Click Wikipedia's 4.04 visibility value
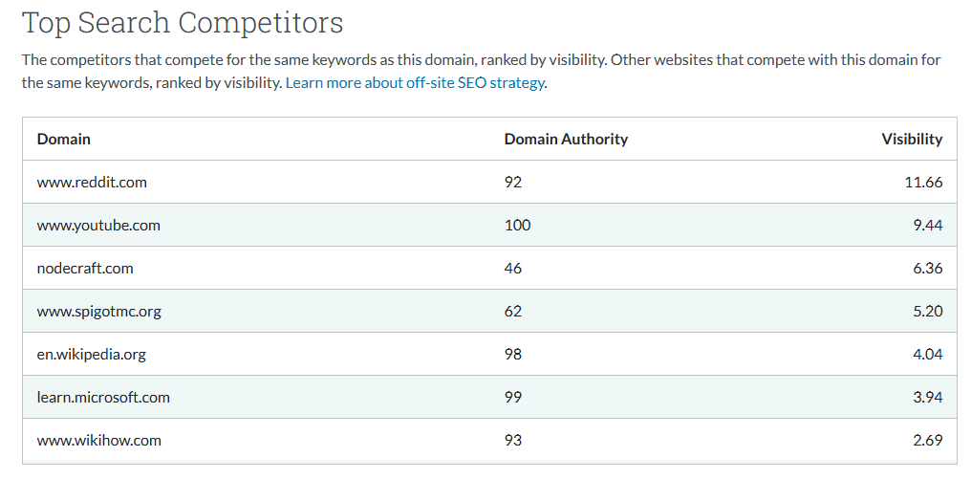 point(927,355)
